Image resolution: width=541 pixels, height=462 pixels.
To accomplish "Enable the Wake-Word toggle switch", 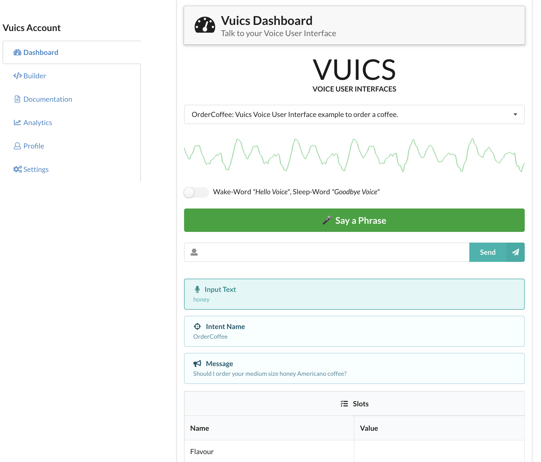I will pyautogui.click(x=196, y=192).
